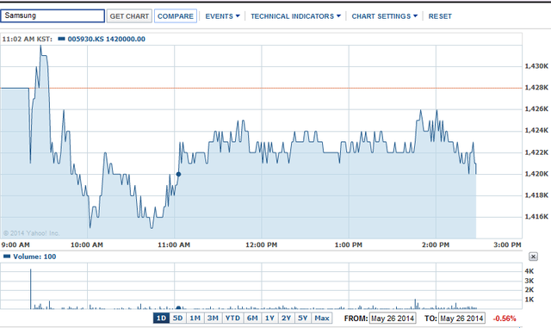Click the 1,416K price axis label
Image resolution: width=551 pixels, height=328 pixels.
536,217
